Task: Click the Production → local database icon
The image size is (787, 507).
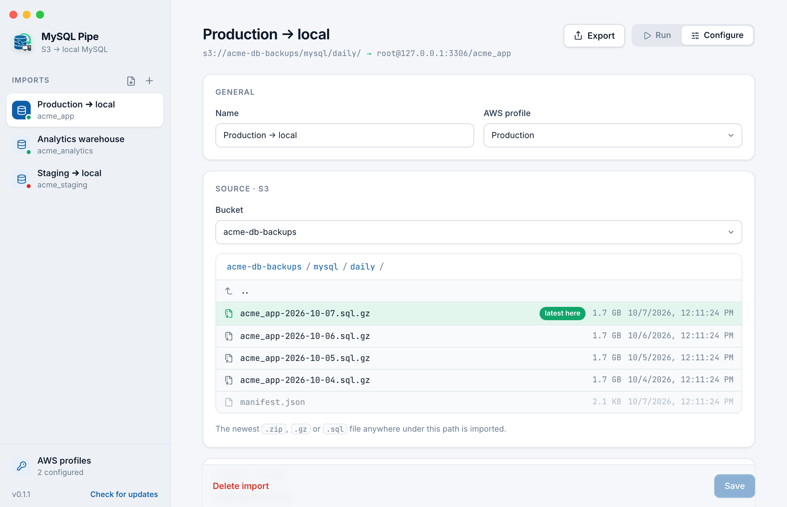Action: pyautogui.click(x=22, y=110)
